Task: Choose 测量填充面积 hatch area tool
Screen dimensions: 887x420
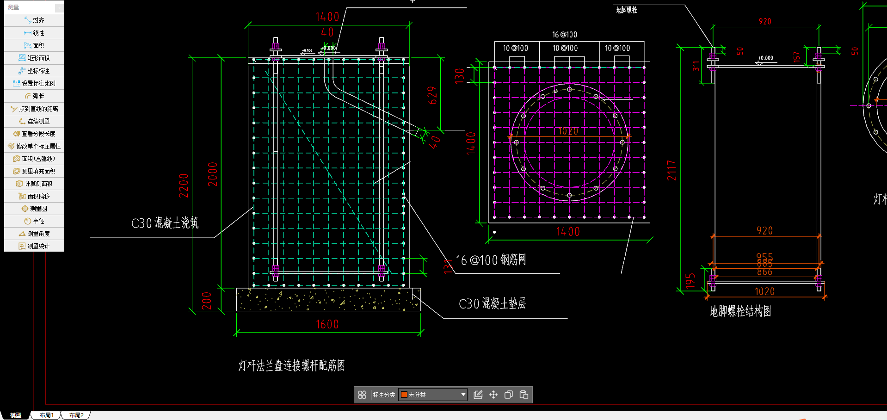Action: [34, 171]
